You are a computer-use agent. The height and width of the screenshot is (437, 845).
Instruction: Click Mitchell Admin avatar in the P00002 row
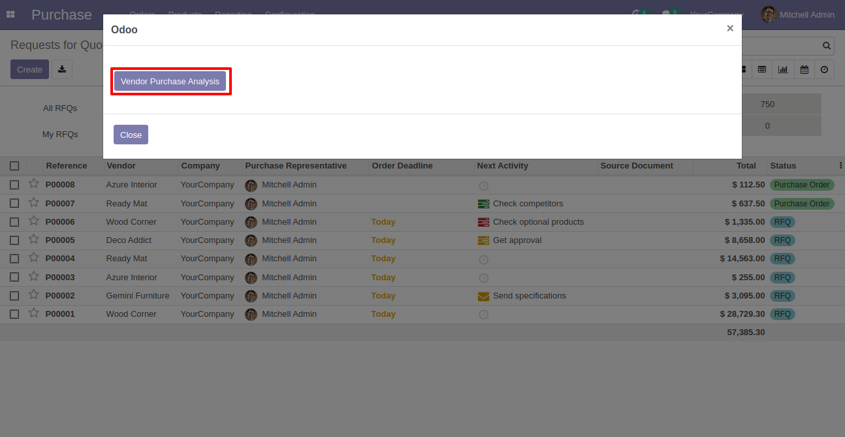pyautogui.click(x=251, y=296)
